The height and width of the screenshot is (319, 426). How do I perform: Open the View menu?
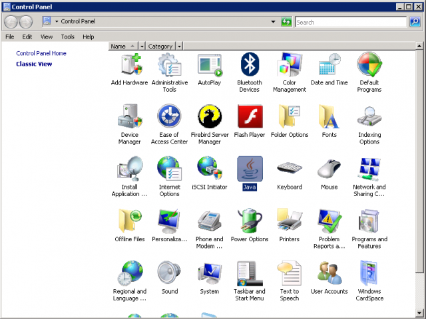click(x=47, y=37)
